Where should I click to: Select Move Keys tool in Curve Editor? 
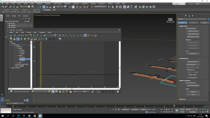[x=25, y=39]
